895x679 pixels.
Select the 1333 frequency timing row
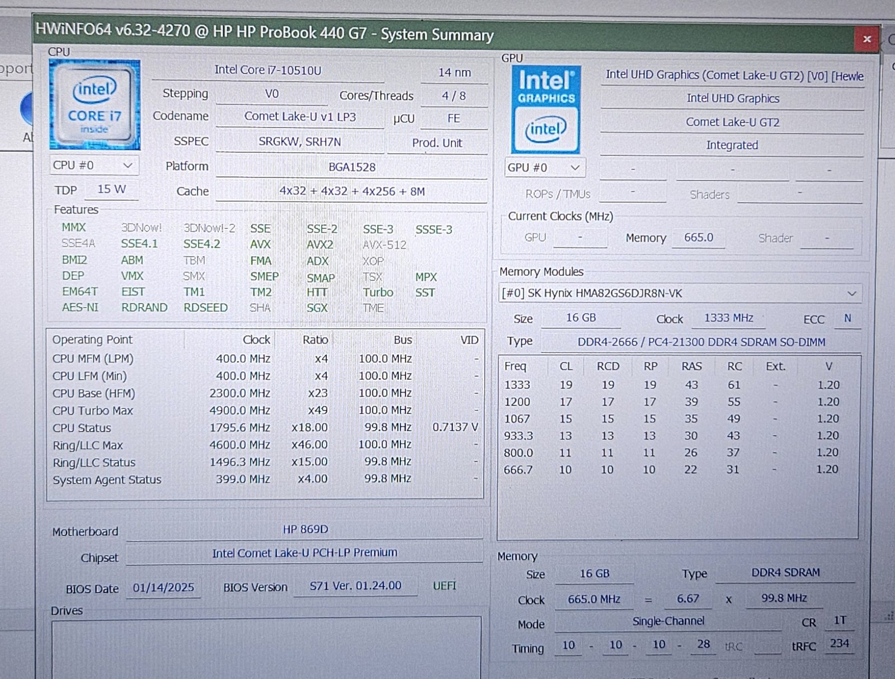[x=678, y=385]
